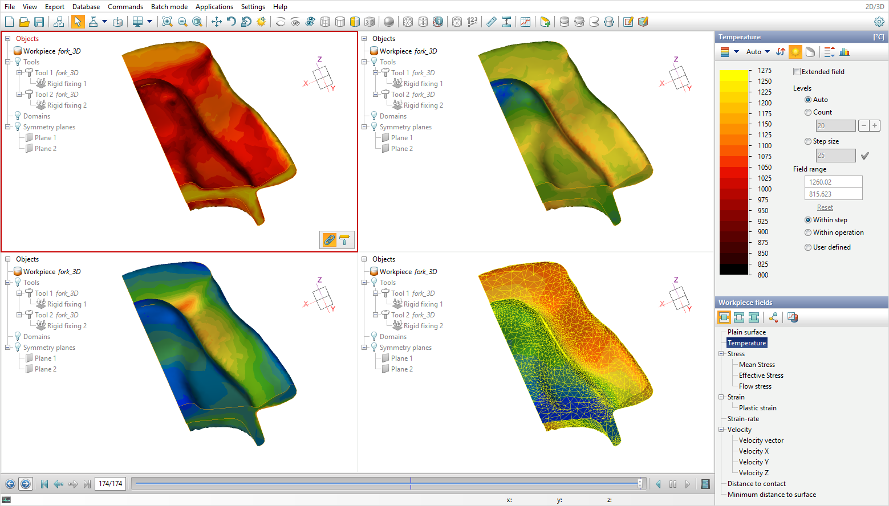Open the Batch mode menu
The image size is (889, 506).
169,7
